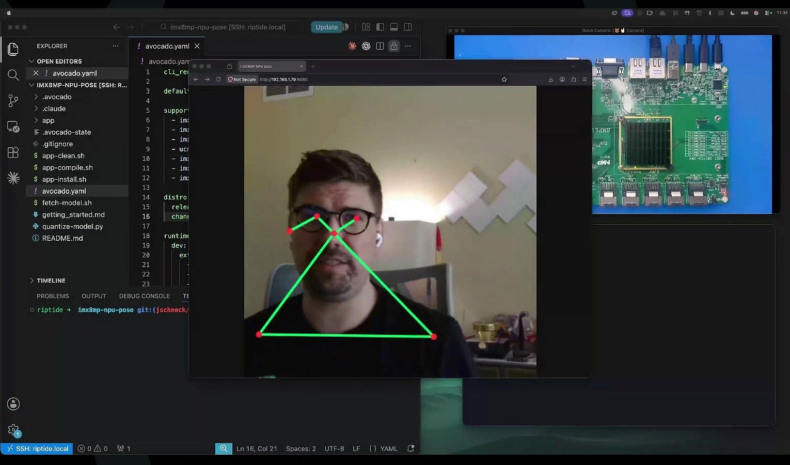The image size is (790, 465).
Task: Toggle the secondary side bar visibility
Action: pos(408,27)
